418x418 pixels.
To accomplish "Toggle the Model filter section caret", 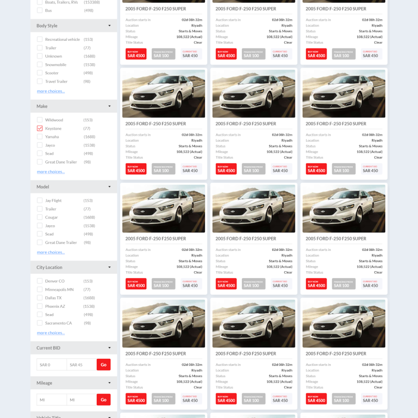I will pyautogui.click(x=109, y=187).
